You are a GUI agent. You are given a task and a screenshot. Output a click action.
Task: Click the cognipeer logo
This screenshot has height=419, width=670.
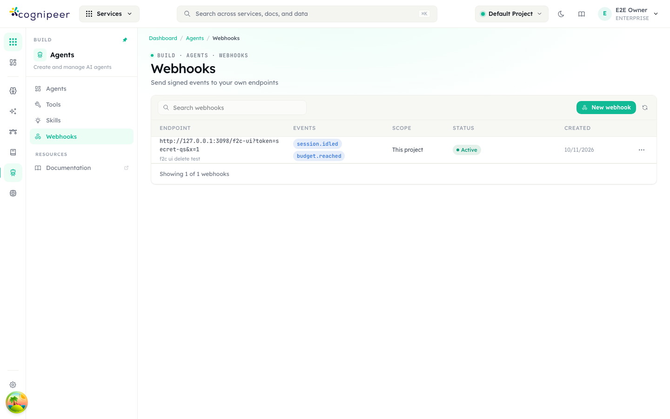pyautogui.click(x=40, y=14)
